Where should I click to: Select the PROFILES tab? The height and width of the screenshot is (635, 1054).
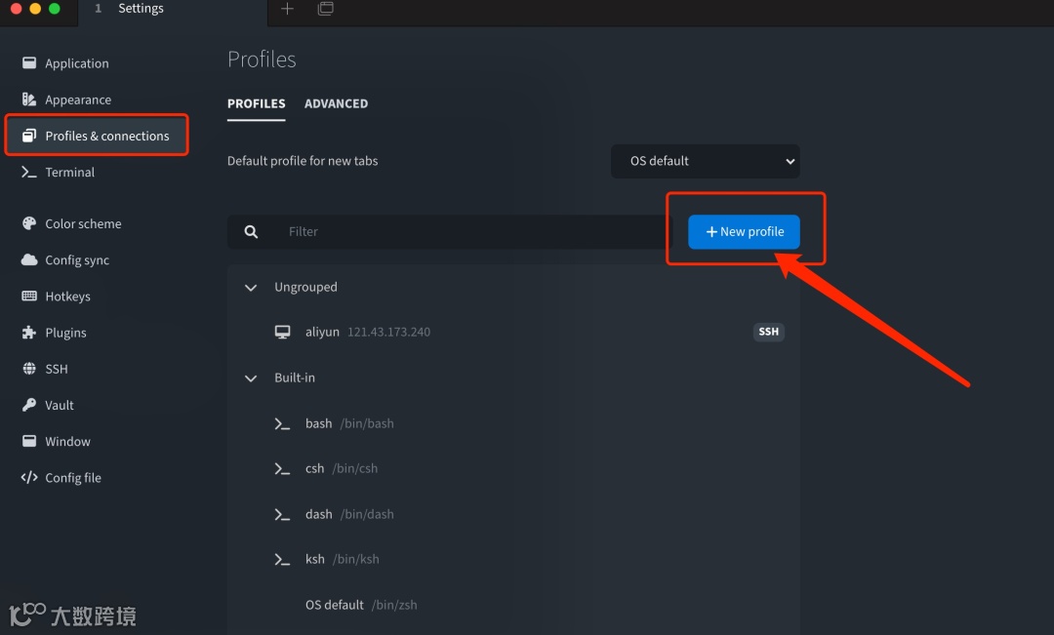coord(256,103)
